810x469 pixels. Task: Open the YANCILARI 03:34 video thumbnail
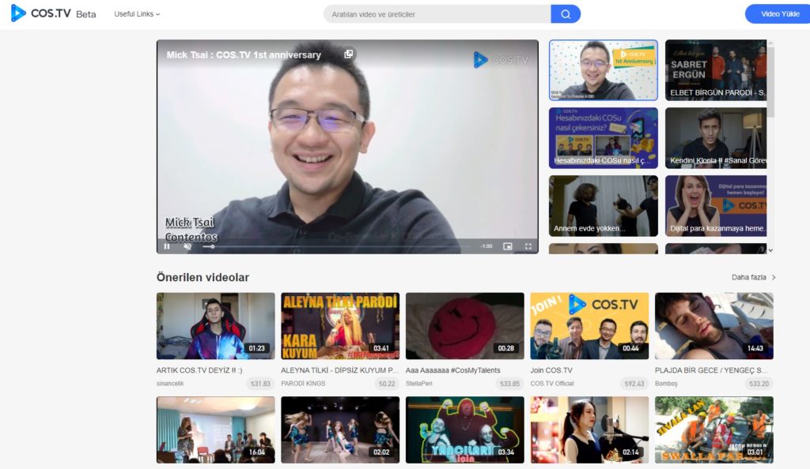point(464,430)
